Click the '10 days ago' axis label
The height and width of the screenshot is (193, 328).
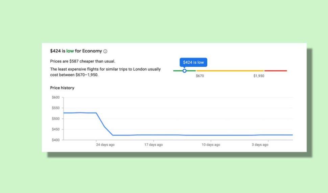(x=211, y=144)
